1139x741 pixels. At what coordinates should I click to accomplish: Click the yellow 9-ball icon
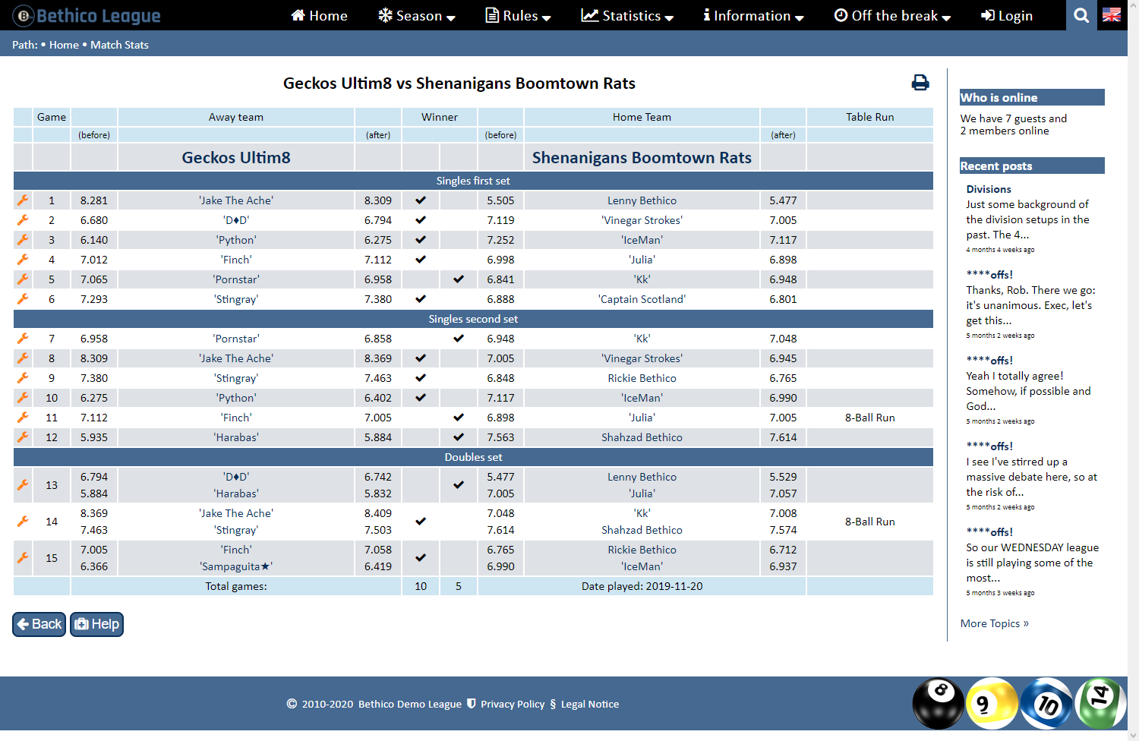click(991, 703)
